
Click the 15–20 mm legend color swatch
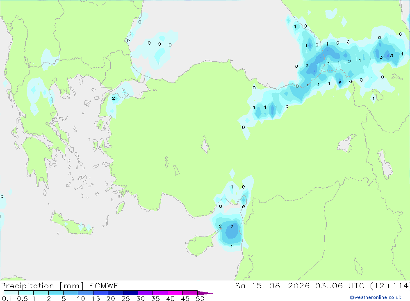(100, 293)
